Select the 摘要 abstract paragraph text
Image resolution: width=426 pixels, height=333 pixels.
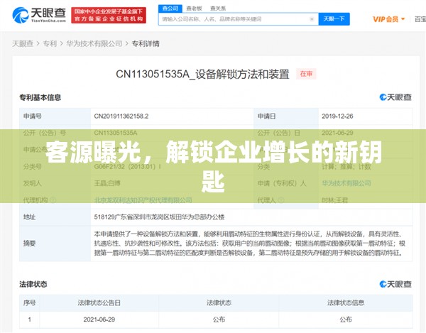249,244
